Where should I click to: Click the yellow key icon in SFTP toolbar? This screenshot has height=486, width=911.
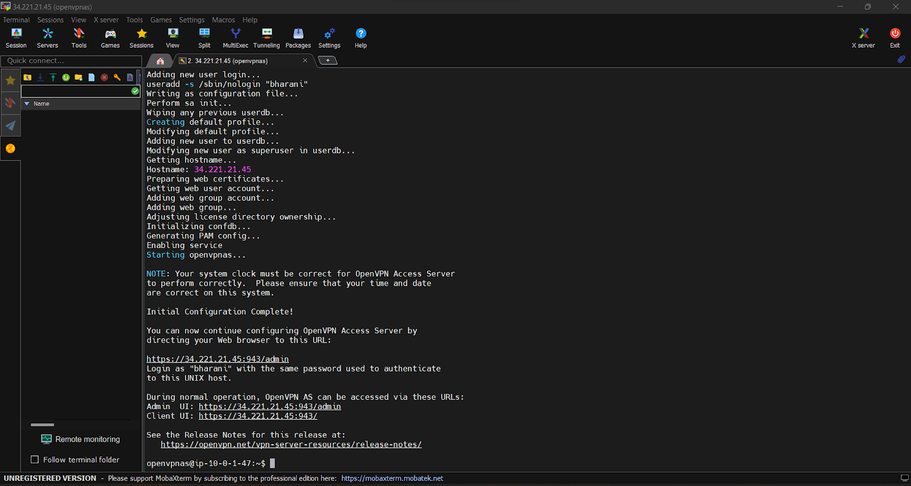pyautogui.click(x=117, y=77)
